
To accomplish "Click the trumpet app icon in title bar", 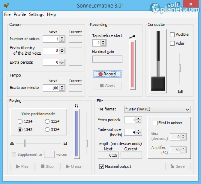I will 6,5.
